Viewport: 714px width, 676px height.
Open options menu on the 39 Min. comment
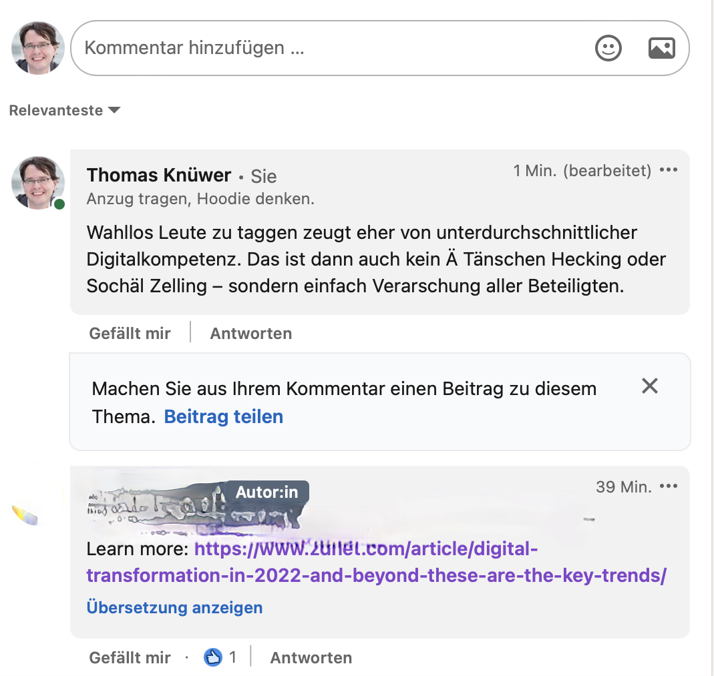(x=669, y=486)
